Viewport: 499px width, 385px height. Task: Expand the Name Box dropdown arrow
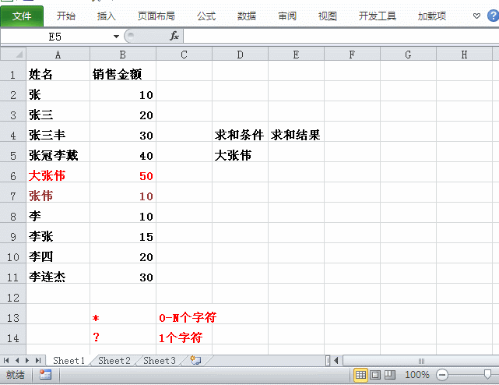[x=116, y=37]
